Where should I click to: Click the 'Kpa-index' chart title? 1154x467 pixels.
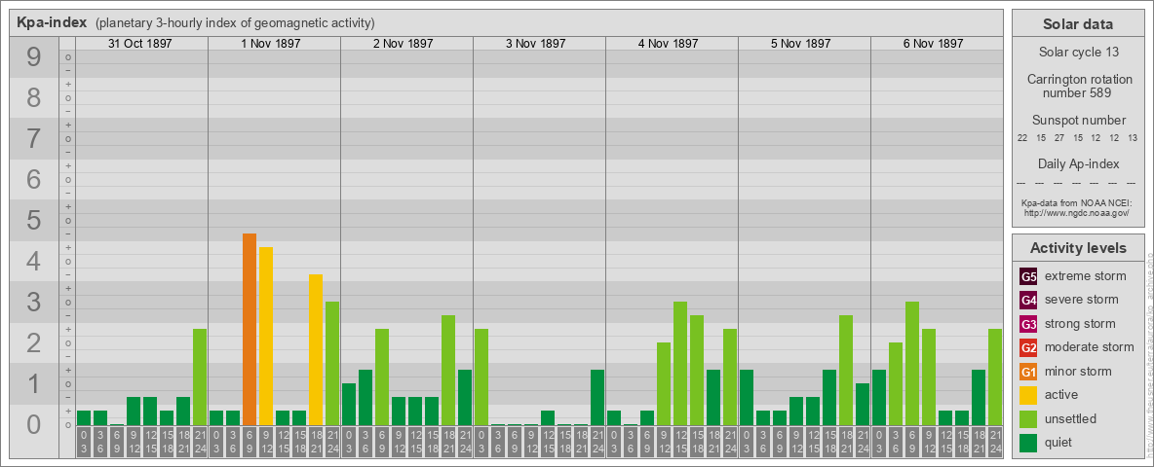[53, 22]
